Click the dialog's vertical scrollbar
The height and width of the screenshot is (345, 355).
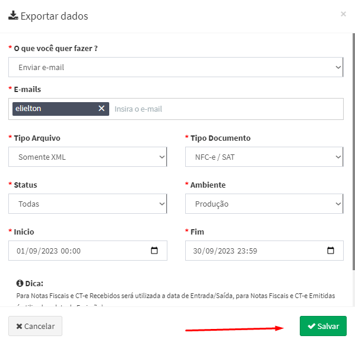point(354,152)
